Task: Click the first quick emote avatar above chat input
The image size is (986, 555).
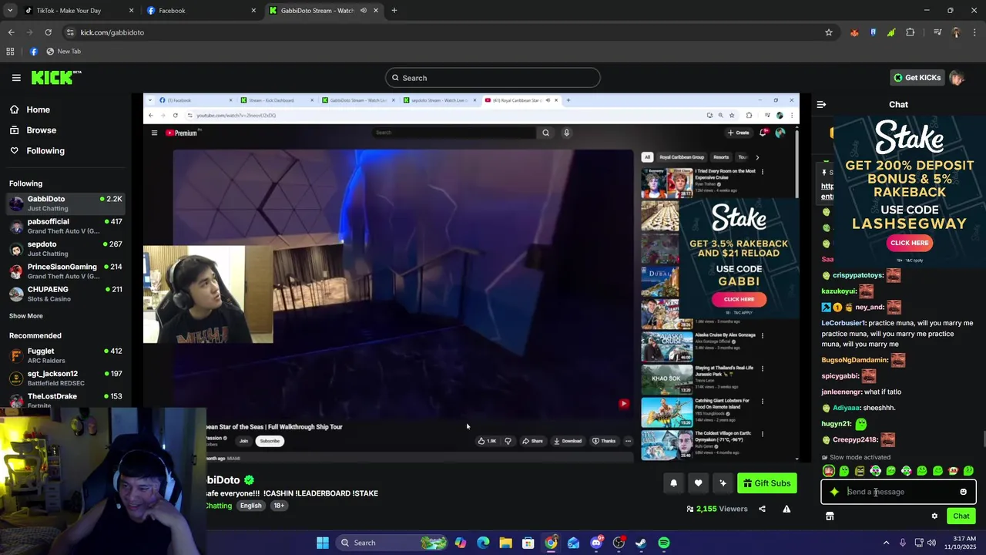Action: (x=829, y=471)
